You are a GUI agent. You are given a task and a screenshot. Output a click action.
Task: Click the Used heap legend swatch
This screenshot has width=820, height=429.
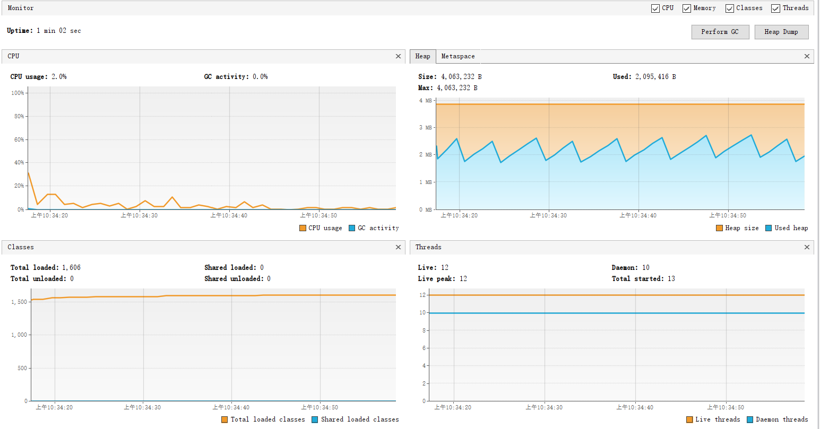pyautogui.click(x=769, y=228)
